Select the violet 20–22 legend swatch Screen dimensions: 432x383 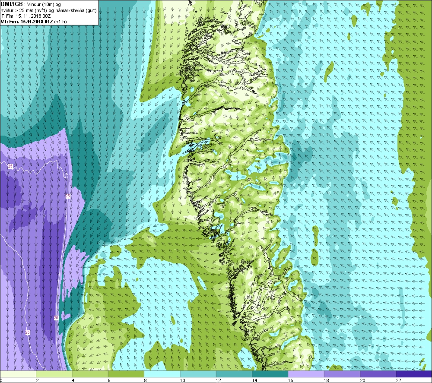[x=378, y=374]
